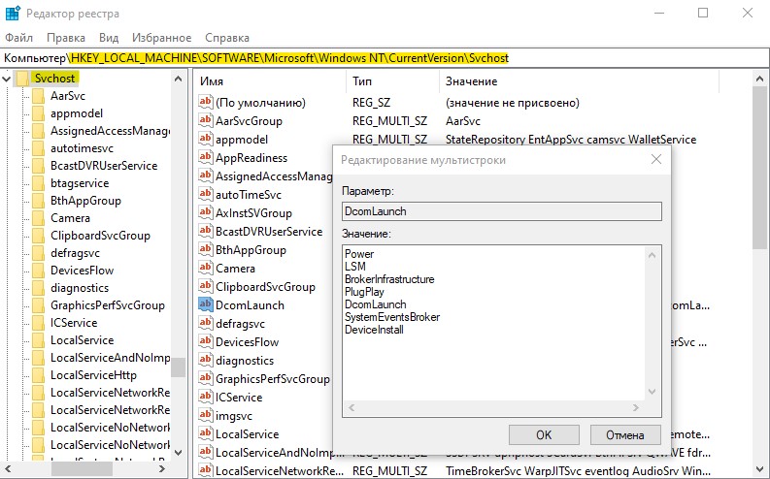Click the folder icon beside BthAppGroup key
The width and height of the screenshot is (770, 479).
click(38, 201)
